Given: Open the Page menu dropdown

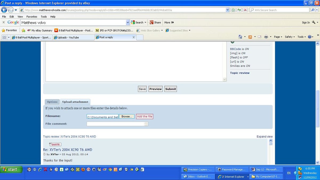Looking at the screenshot, I should 278,37.
